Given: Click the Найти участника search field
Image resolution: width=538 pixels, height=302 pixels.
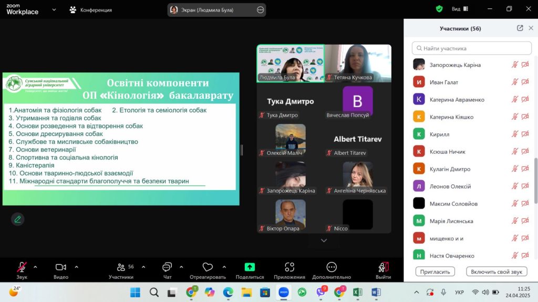Looking at the screenshot, I should tap(472, 48).
